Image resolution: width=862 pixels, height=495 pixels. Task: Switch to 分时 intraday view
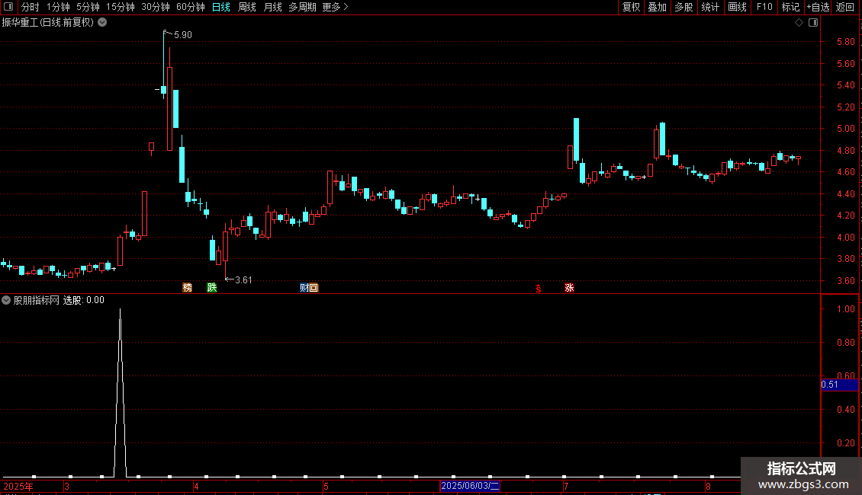click(31, 7)
